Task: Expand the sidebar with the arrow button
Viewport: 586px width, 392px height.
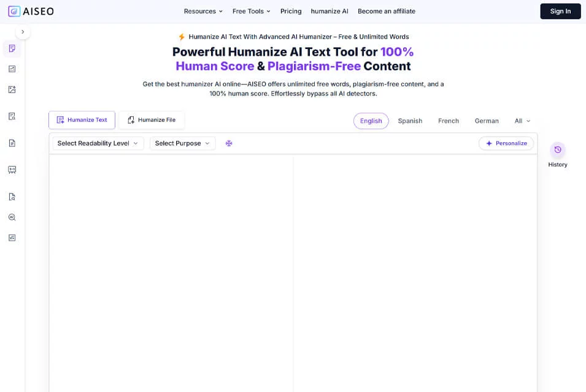Action: tap(23, 32)
